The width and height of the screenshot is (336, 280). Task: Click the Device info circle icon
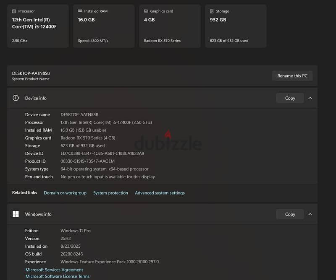tap(16, 98)
